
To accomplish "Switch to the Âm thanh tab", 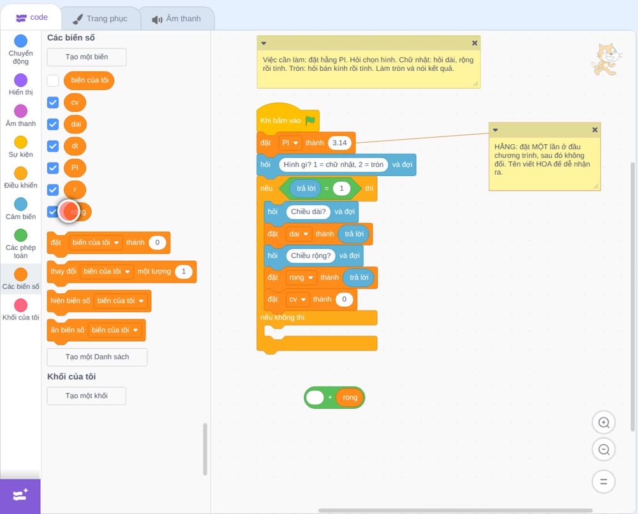I will pyautogui.click(x=177, y=18).
